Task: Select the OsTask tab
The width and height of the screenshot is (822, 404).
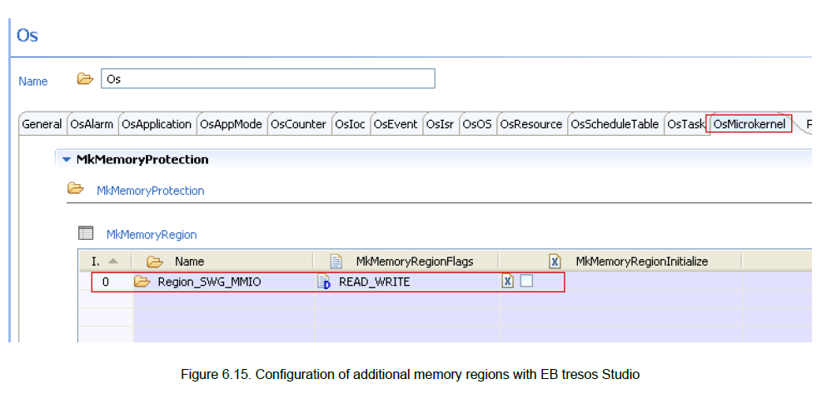Action: pos(685,124)
